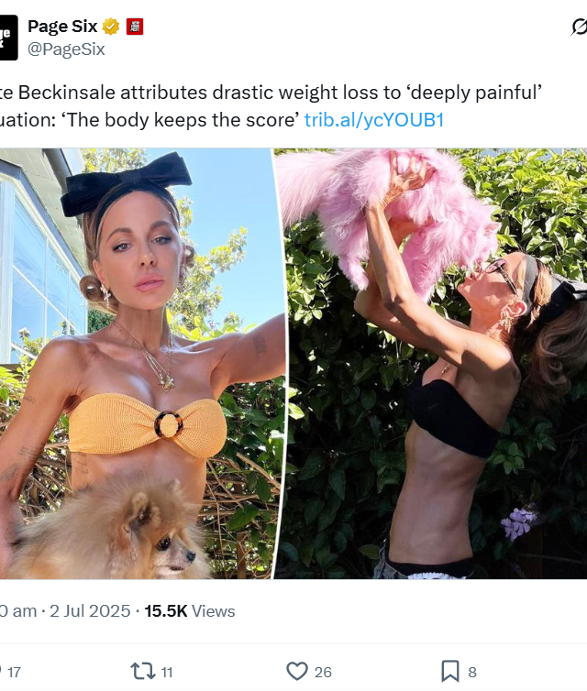Image resolution: width=587 pixels, height=691 pixels.
Task: Open the 15.5K Views analytics
Action: tap(190, 611)
